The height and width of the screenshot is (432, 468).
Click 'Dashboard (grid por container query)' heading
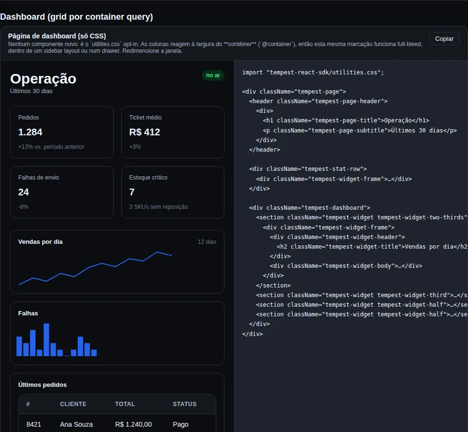(76, 17)
